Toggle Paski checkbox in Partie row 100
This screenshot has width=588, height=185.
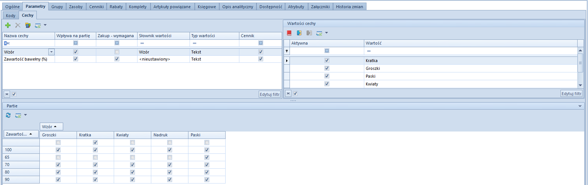[x=207, y=150]
